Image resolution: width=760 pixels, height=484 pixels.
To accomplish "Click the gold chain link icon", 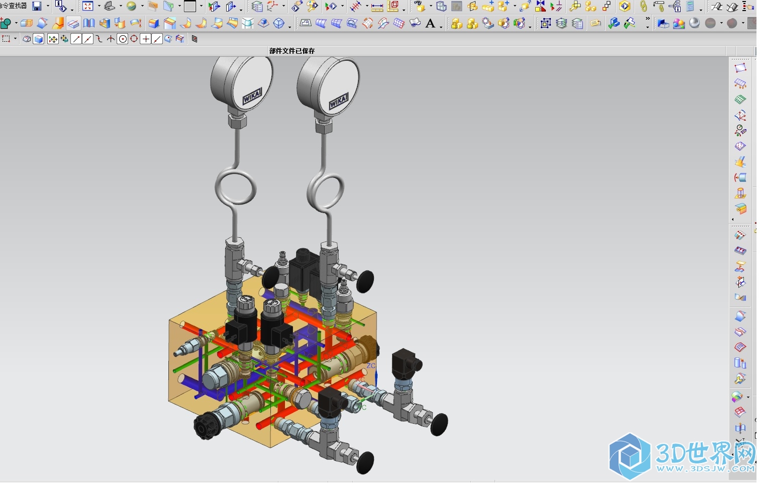I will [x=643, y=6].
